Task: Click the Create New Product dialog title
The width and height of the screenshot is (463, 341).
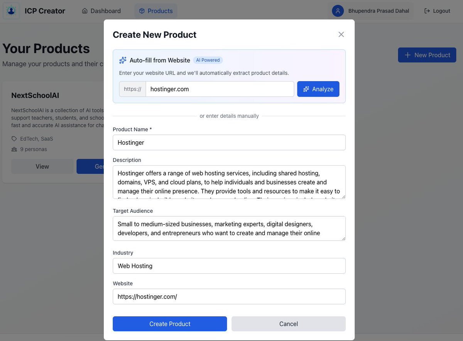Action: [x=154, y=35]
